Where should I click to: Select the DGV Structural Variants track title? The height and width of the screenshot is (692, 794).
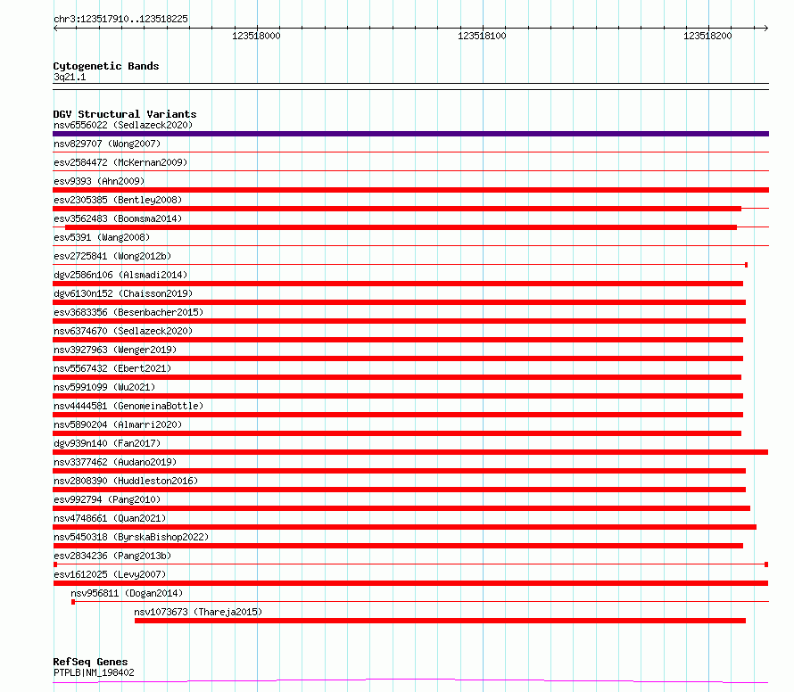tap(125, 114)
